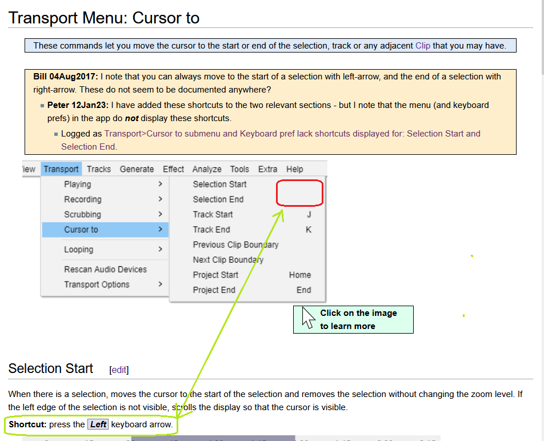This screenshot has width=544, height=441.
Task: Expand the Transport Options submenu
Action: [x=161, y=284]
